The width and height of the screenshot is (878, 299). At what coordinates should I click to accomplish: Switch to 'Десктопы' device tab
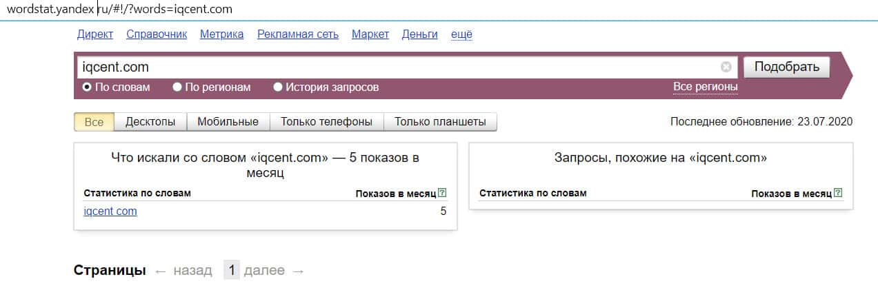click(150, 122)
